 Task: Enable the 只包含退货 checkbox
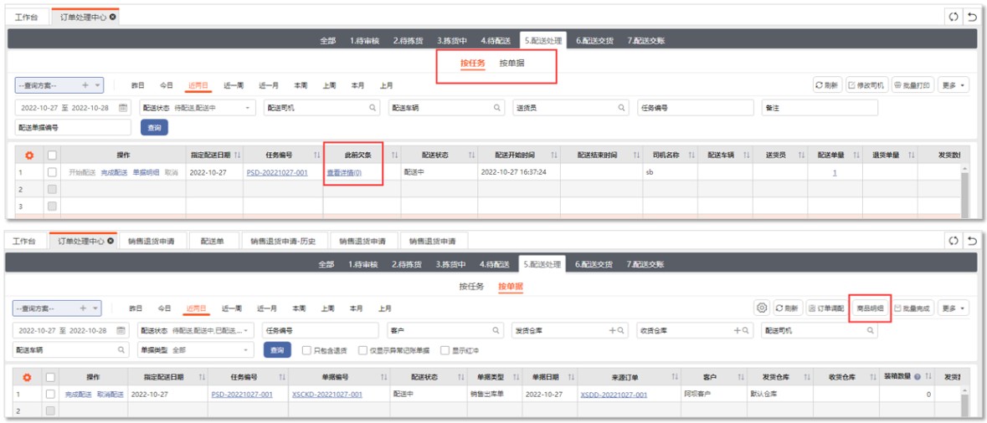point(306,351)
